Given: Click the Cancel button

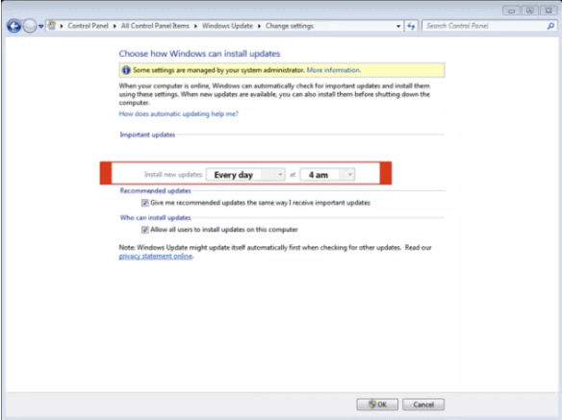Looking at the screenshot, I should (423, 405).
